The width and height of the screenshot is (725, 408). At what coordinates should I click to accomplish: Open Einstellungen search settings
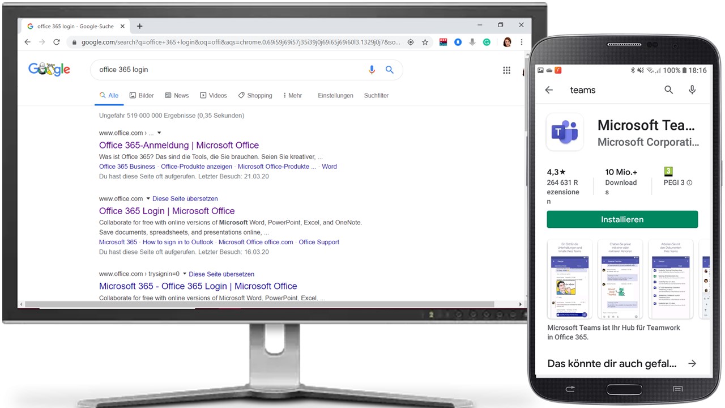[335, 96]
